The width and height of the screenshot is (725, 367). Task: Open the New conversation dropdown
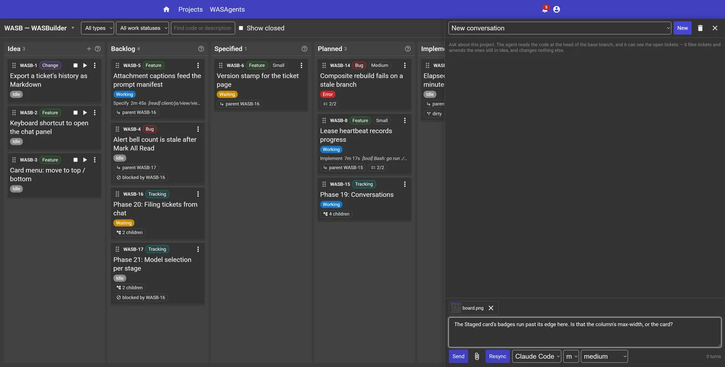[x=560, y=28]
